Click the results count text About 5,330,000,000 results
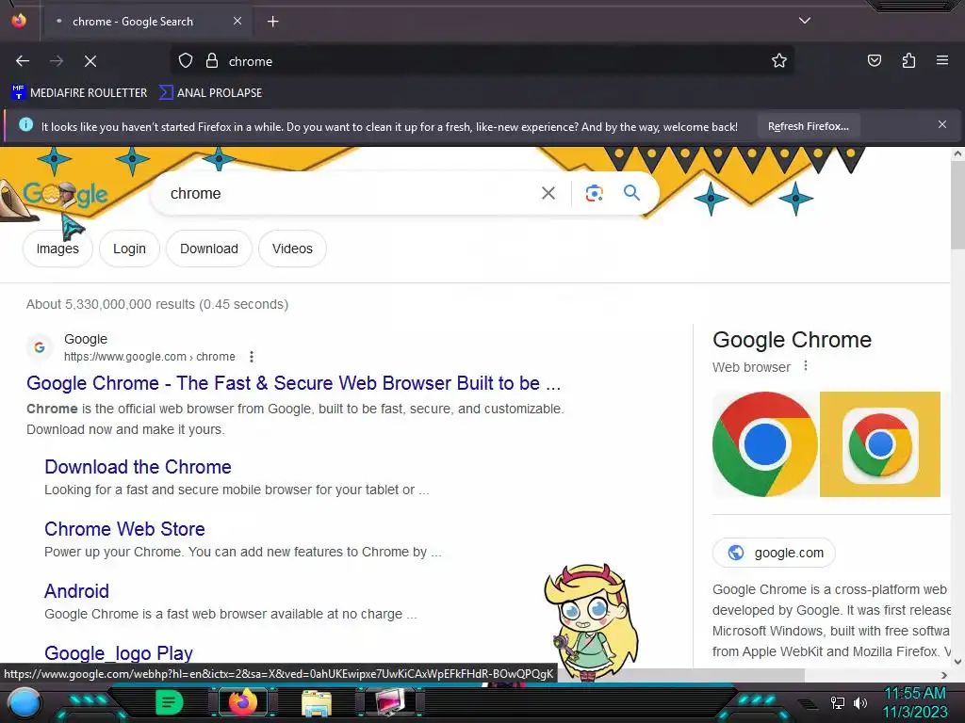 point(157,304)
